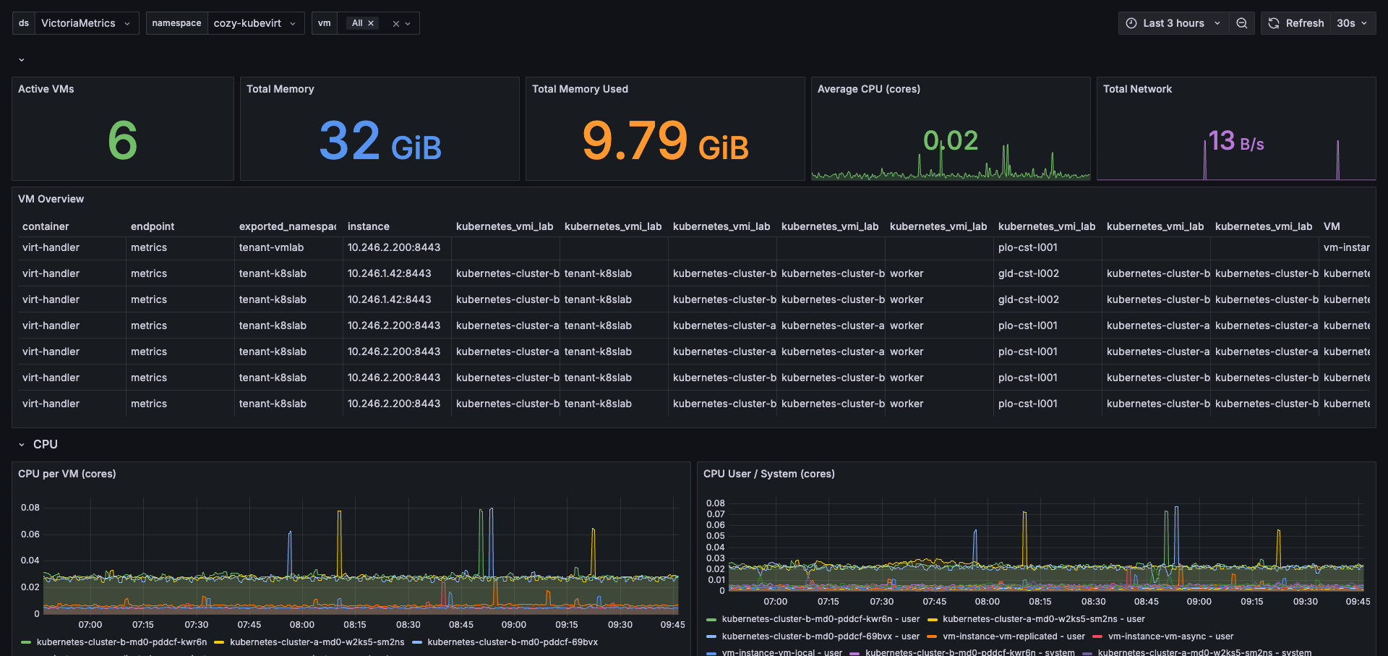This screenshot has height=656, width=1388.
Task: Sort table by VM column header
Action: point(1332,226)
